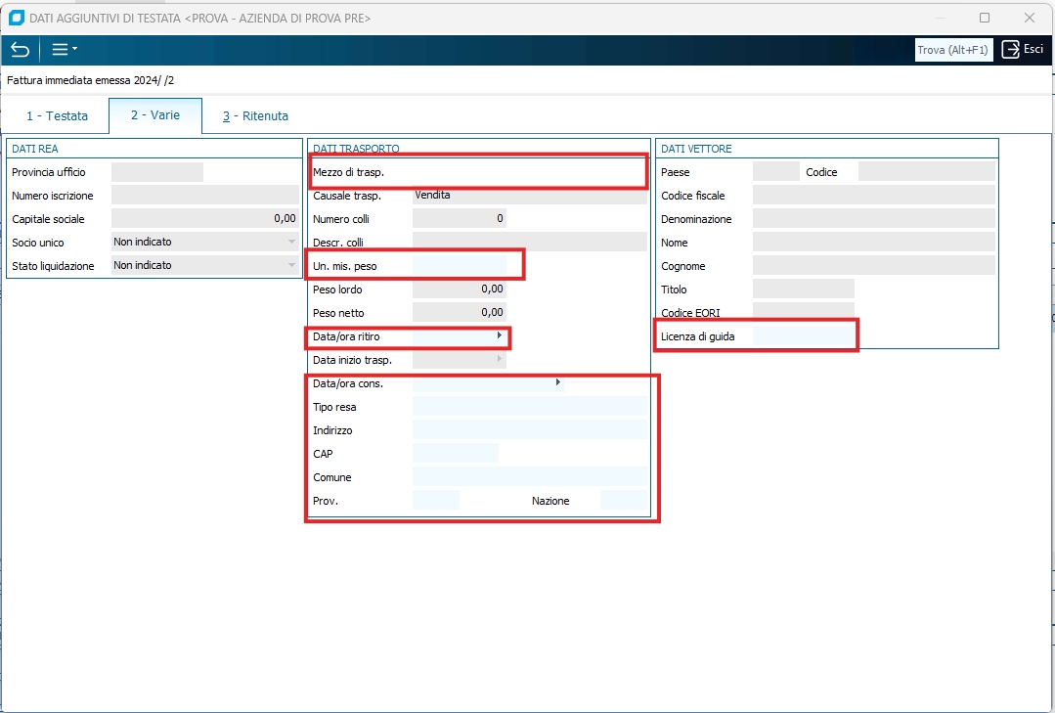The height and width of the screenshot is (713, 1055).
Task: Click the DATI VETTORE section header
Action: (x=696, y=149)
